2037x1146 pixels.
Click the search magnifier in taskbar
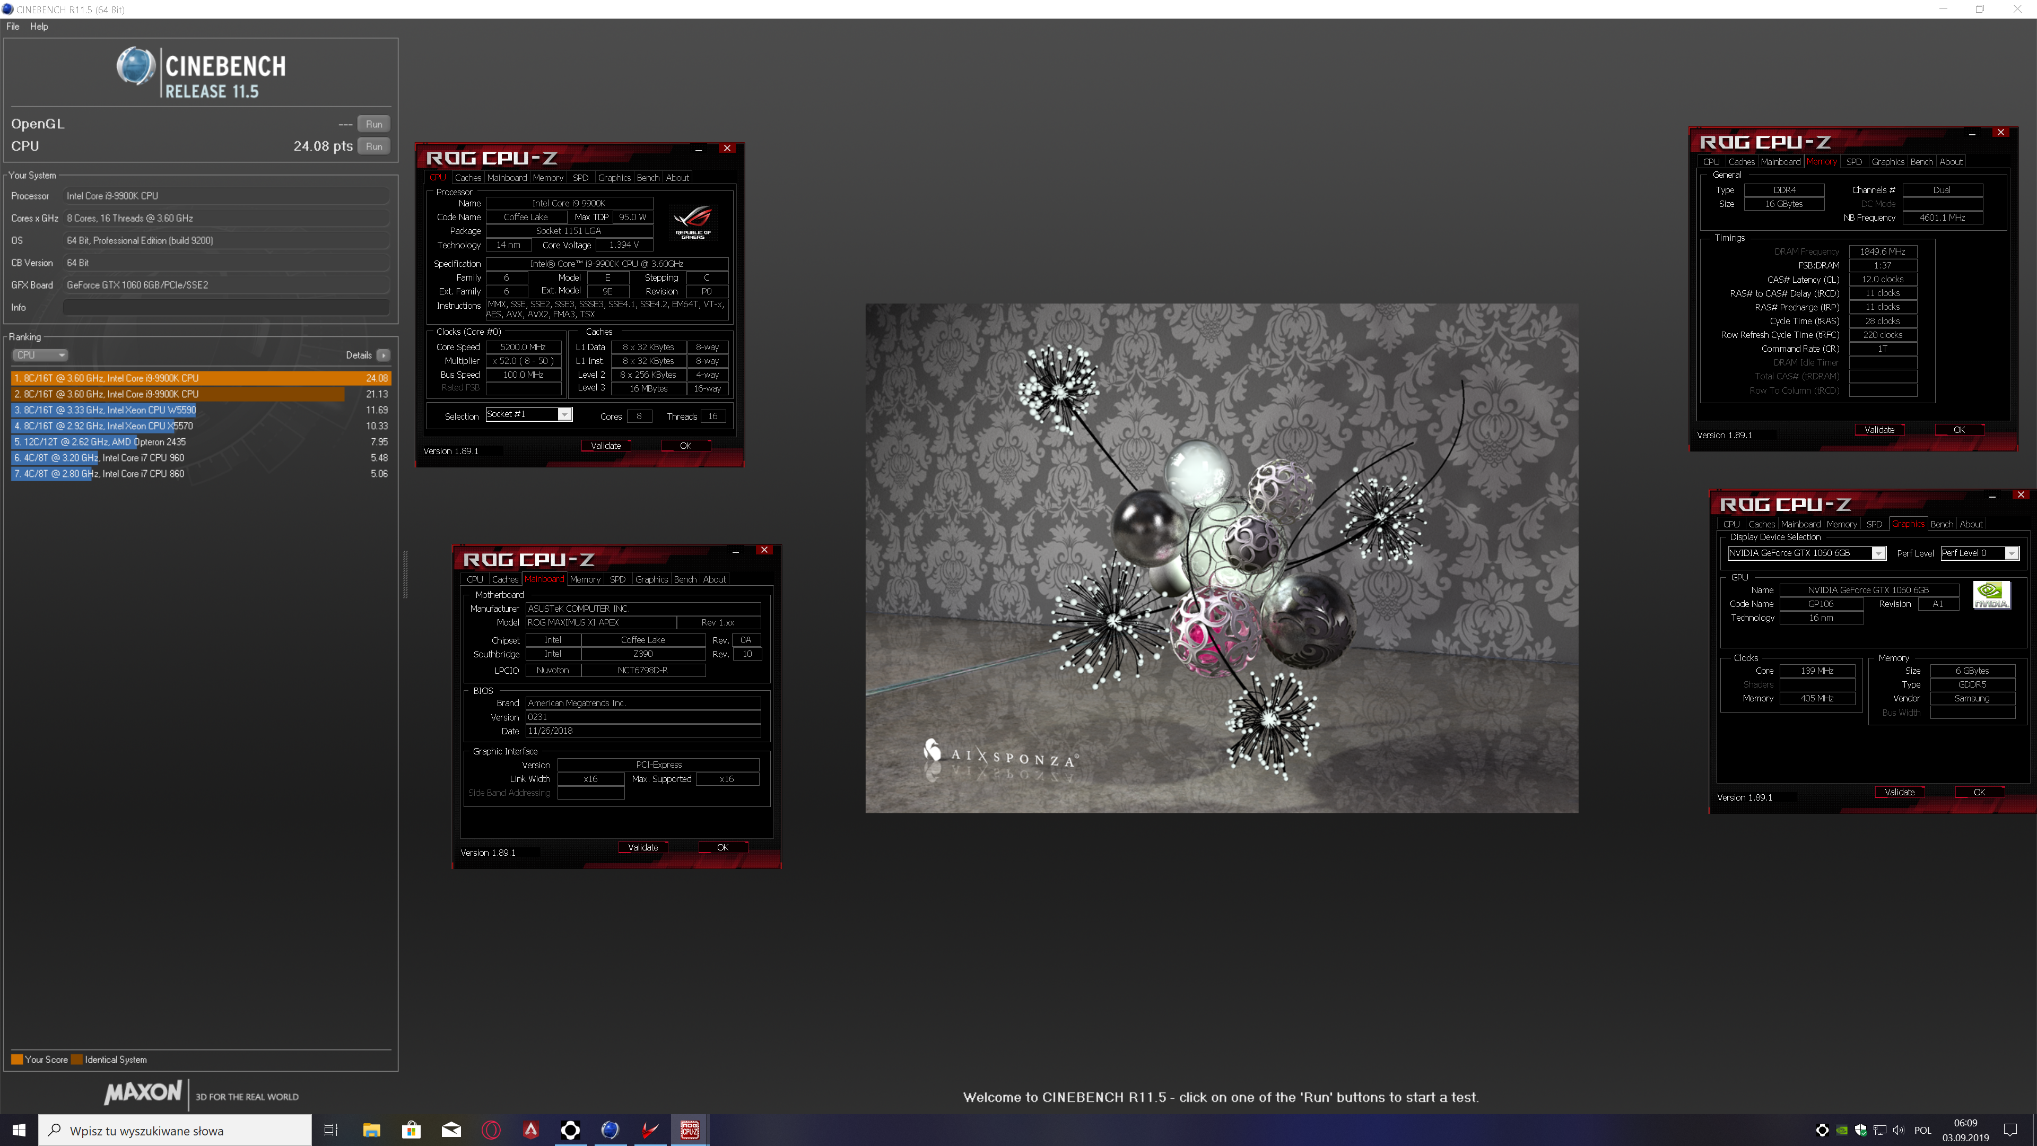[x=55, y=1130]
